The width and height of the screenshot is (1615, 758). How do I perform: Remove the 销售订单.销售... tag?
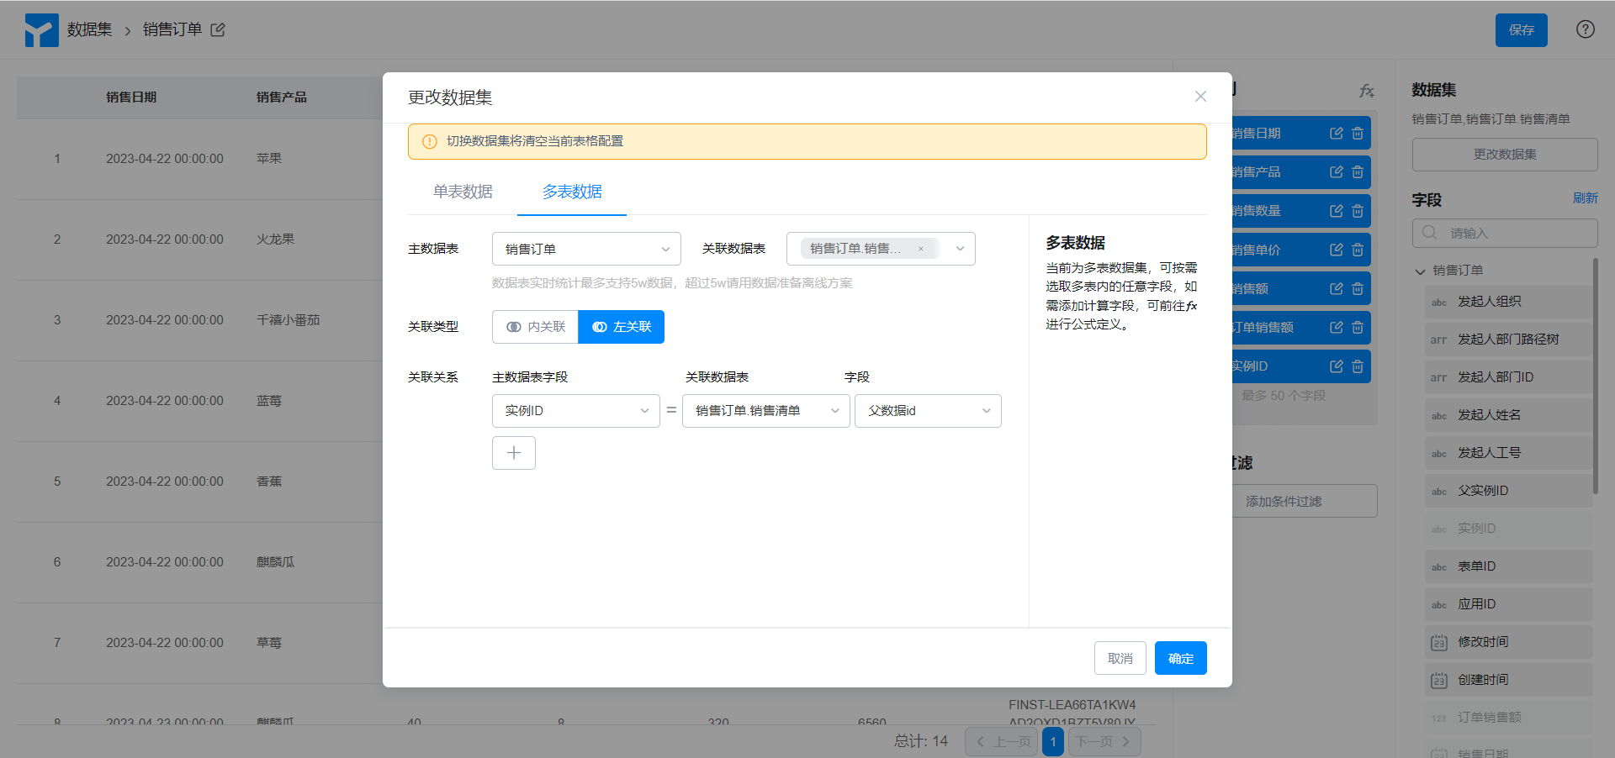(x=921, y=249)
